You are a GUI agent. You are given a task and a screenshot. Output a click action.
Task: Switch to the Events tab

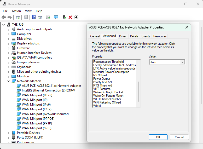(x=146, y=36)
